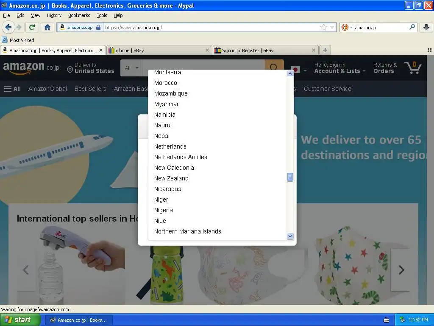
Task: Reload the page with the refresh icon
Action: pos(32,27)
